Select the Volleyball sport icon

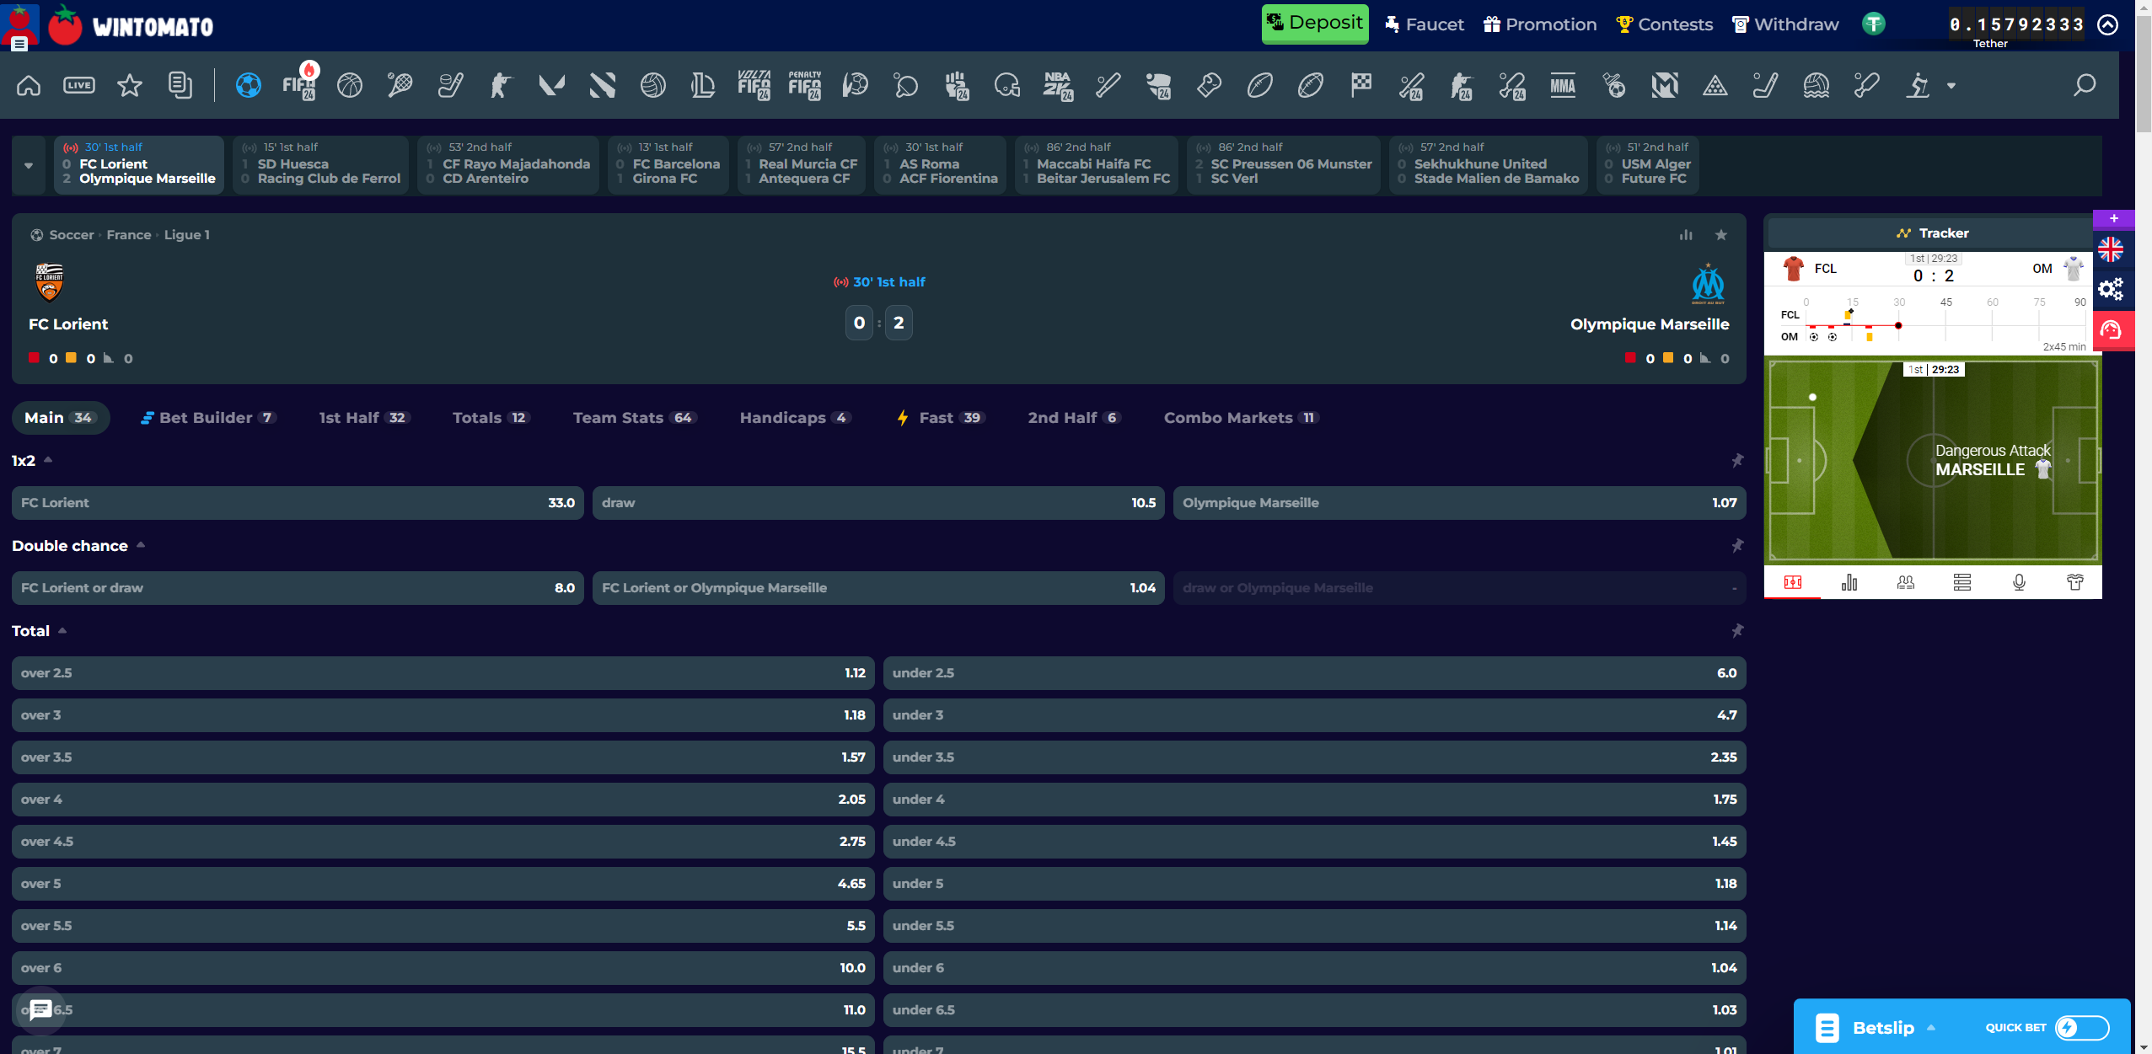[653, 85]
